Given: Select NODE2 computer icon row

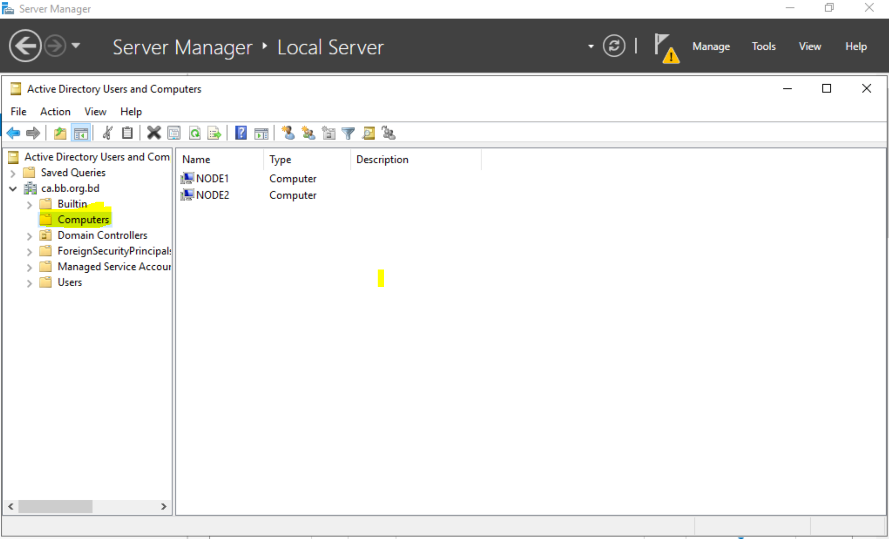Looking at the screenshot, I should click(x=205, y=195).
